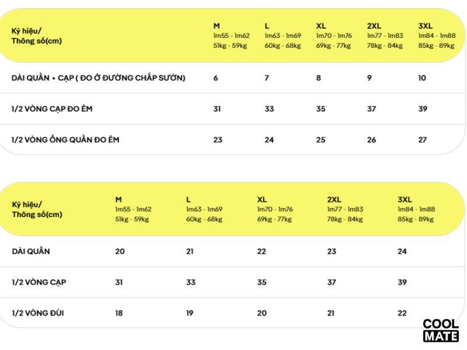This screenshot has width=467, height=350.
Task: Select value 27 in the ống quần row
Action: point(423,139)
